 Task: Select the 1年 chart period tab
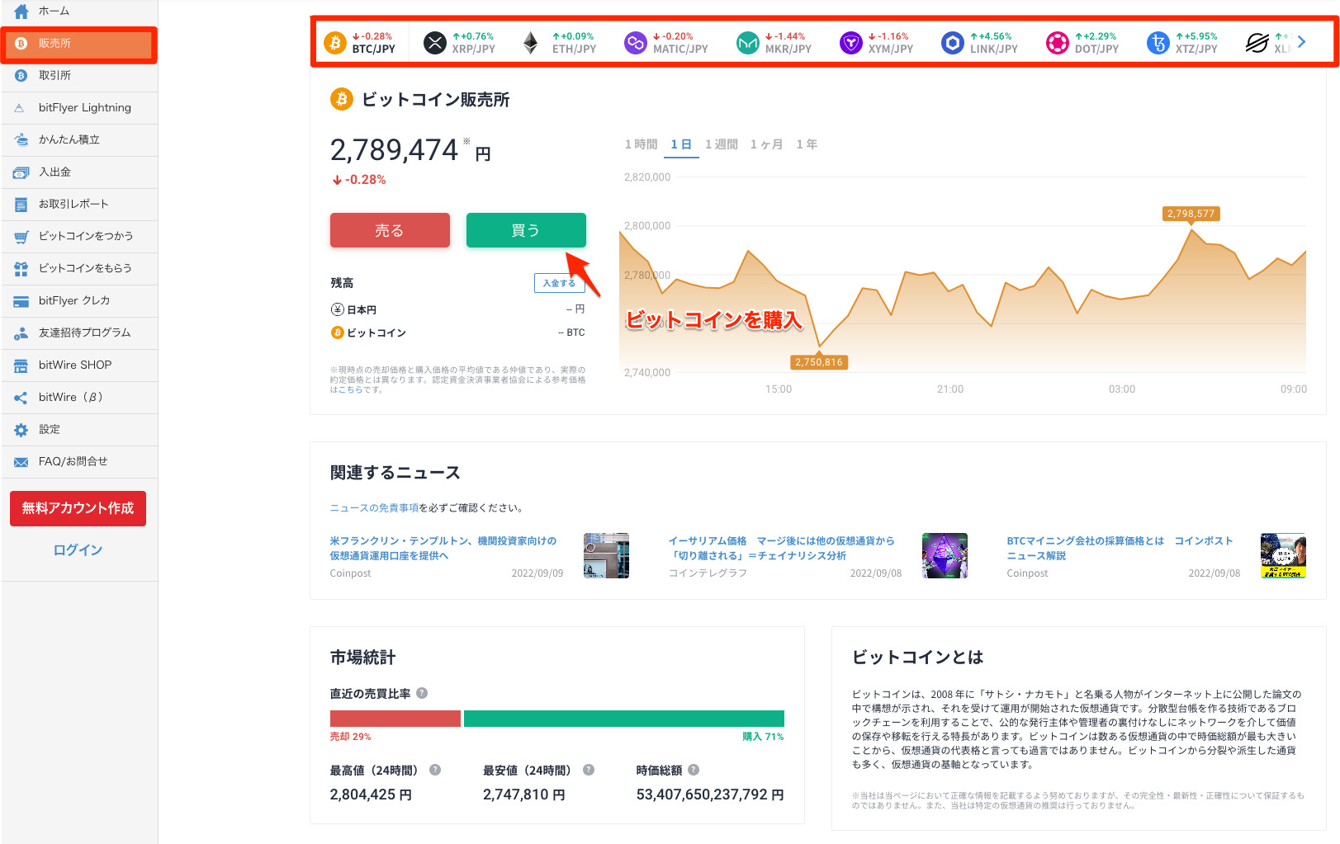click(807, 143)
